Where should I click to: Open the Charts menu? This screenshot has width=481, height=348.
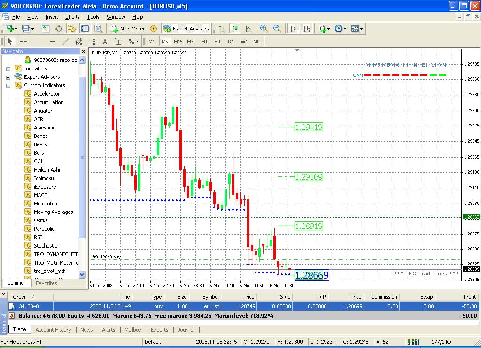point(72,17)
